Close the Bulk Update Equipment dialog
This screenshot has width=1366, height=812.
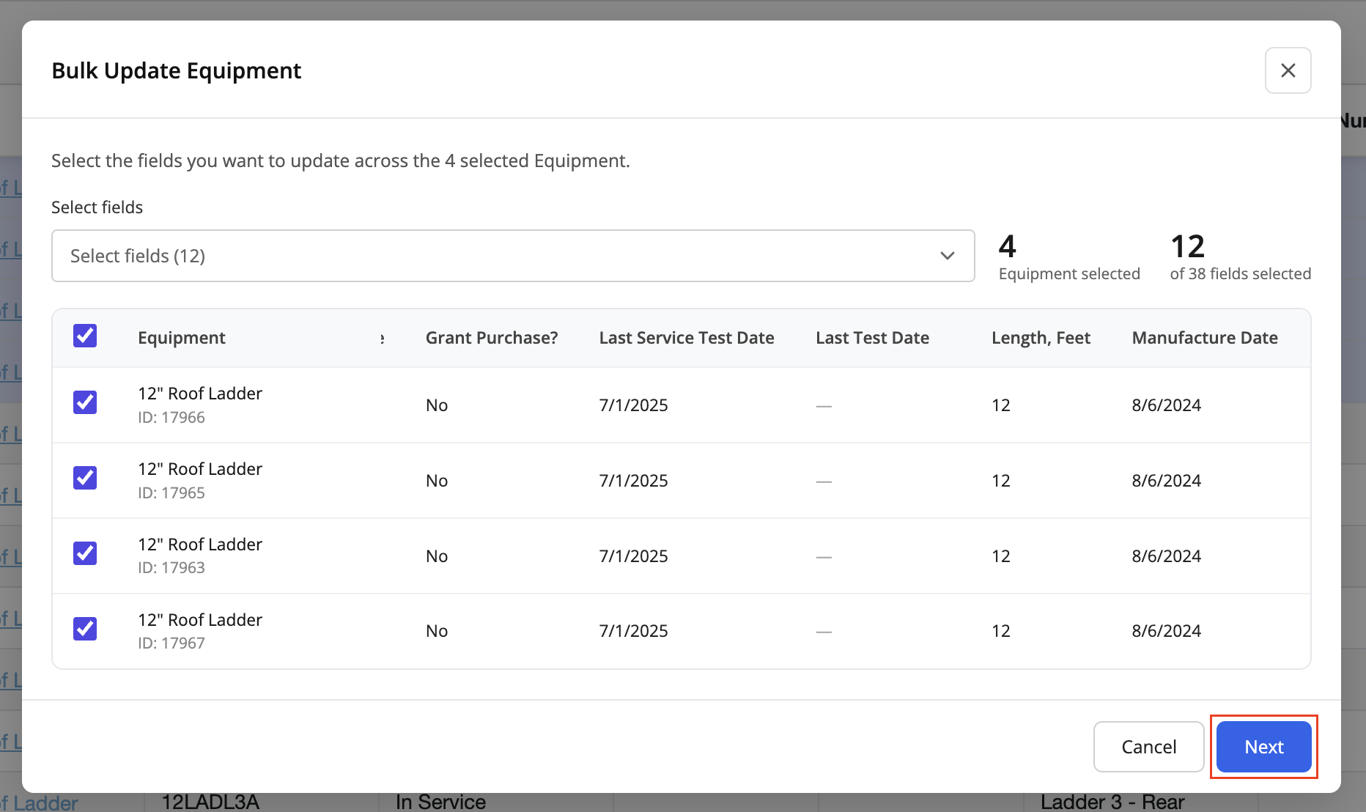tap(1288, 70)
